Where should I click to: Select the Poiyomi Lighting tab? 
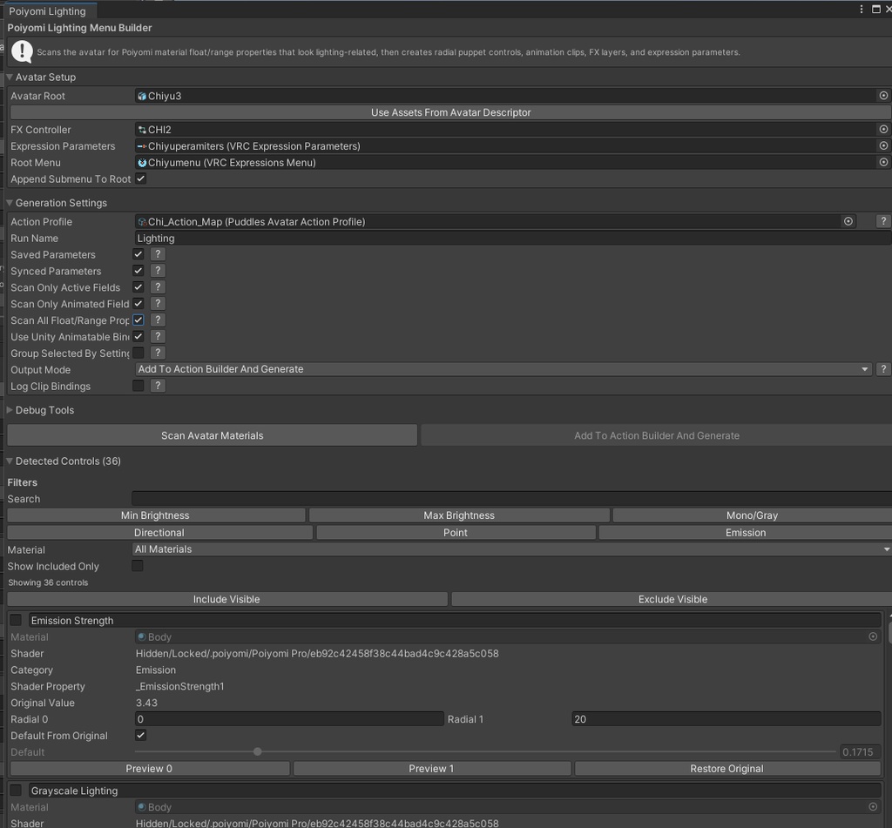48,10
